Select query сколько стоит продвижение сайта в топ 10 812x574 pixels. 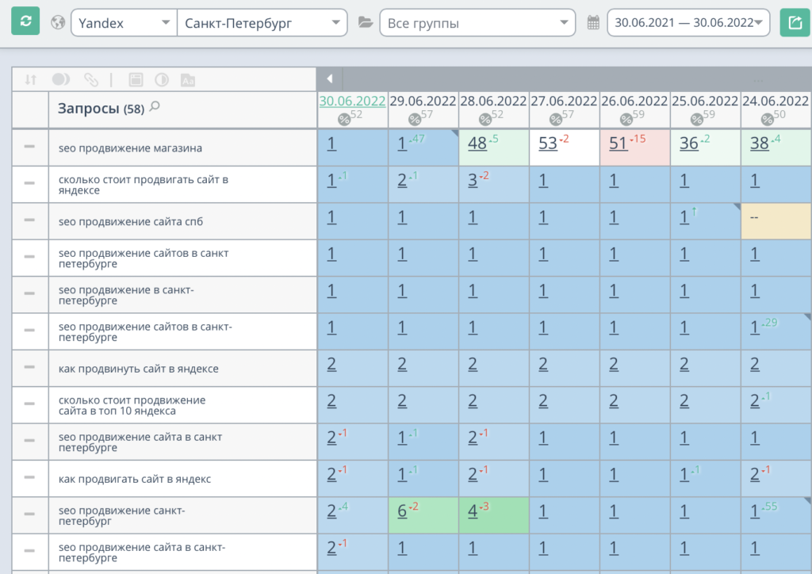click(132, 405)
